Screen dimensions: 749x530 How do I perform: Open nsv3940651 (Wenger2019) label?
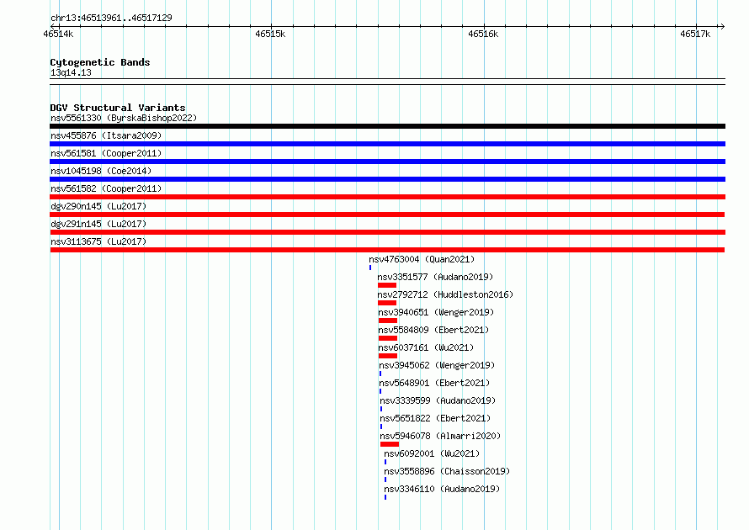click(x=436, y=312)
